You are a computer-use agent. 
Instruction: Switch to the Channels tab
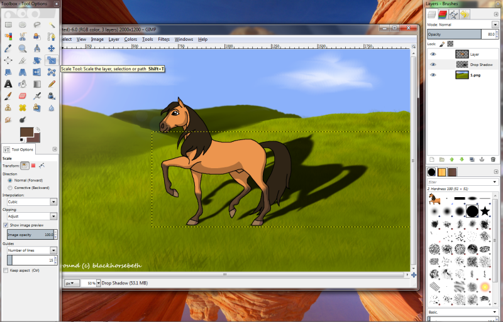443,14
